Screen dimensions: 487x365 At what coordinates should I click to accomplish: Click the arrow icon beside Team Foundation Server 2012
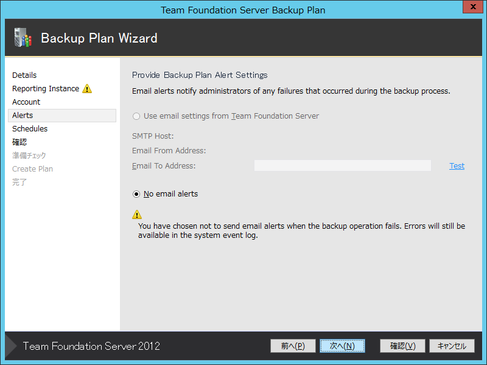11,346
